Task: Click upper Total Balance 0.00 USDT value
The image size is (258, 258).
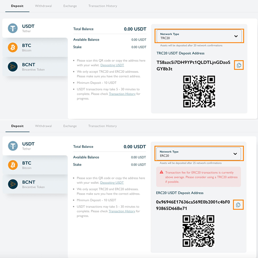Action: click(135, 29)
